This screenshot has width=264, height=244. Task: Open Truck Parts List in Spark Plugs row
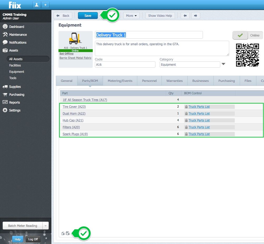199,134
